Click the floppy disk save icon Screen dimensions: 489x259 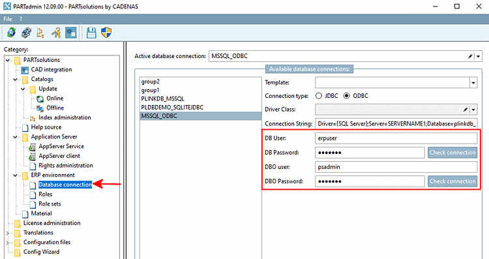(91, 33)
